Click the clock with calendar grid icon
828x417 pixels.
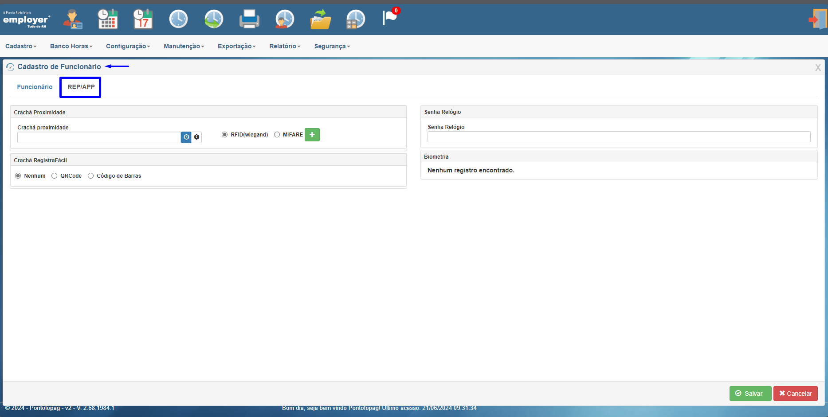108,19
